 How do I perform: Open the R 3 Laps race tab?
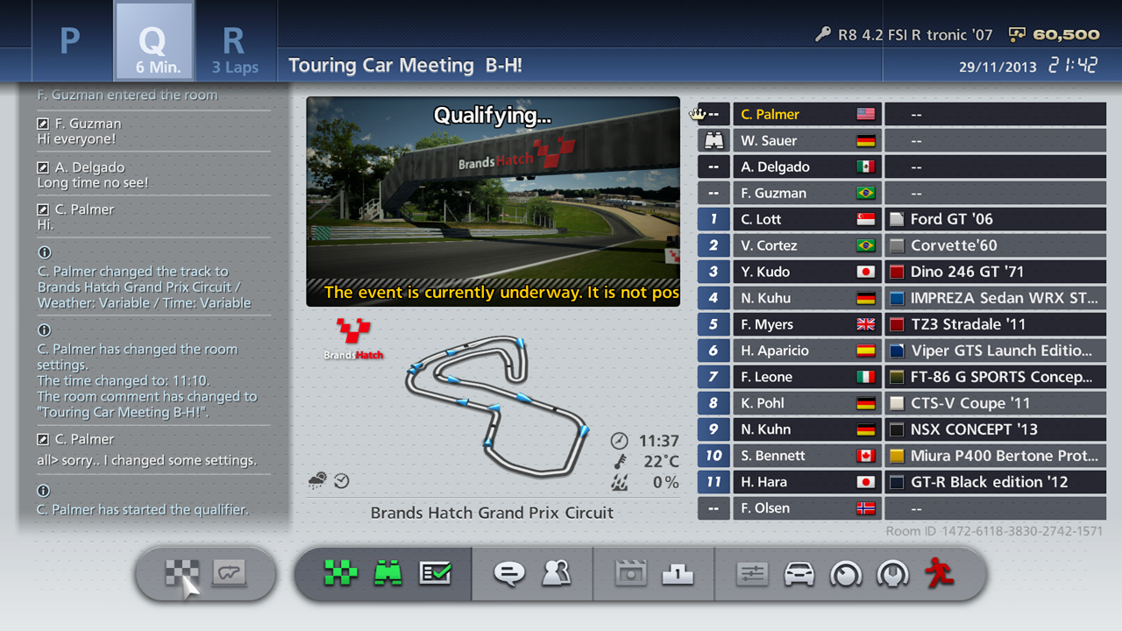pyautogui.click(x=234, y=41)
